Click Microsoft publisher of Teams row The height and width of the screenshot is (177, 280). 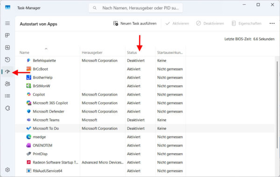89,120
